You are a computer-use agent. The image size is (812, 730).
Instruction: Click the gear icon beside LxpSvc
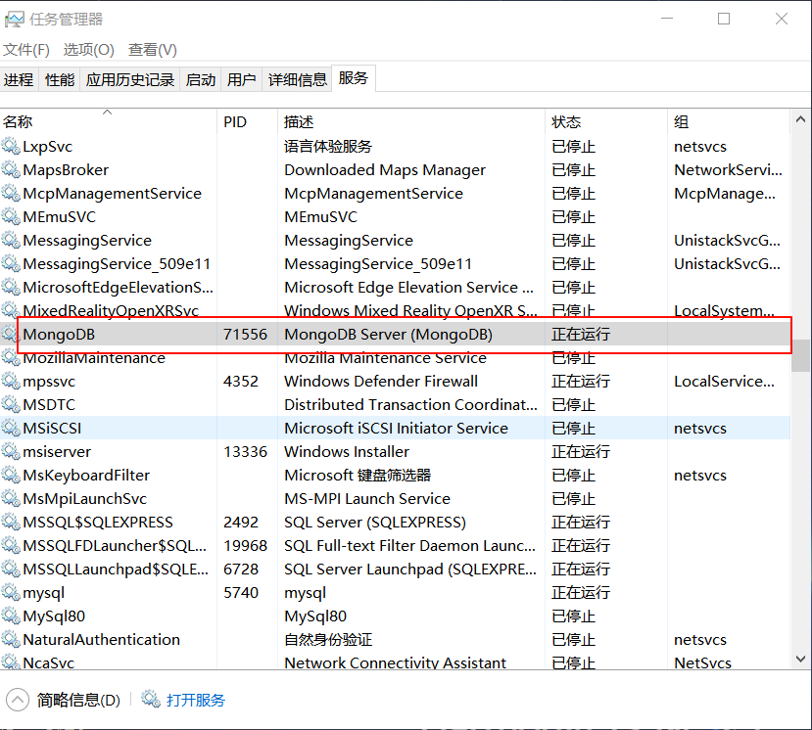click(11, 146)
